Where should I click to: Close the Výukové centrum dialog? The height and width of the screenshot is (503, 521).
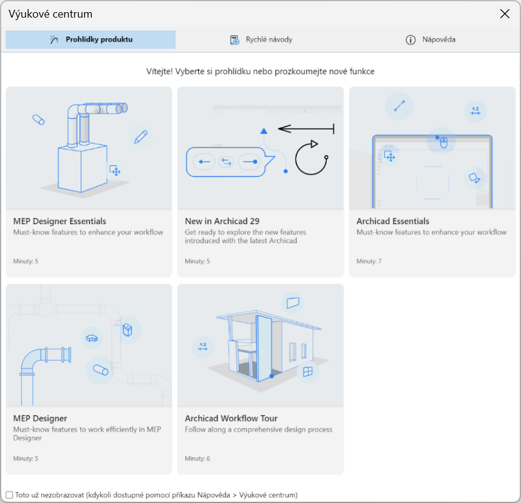(x=505, y=14)
